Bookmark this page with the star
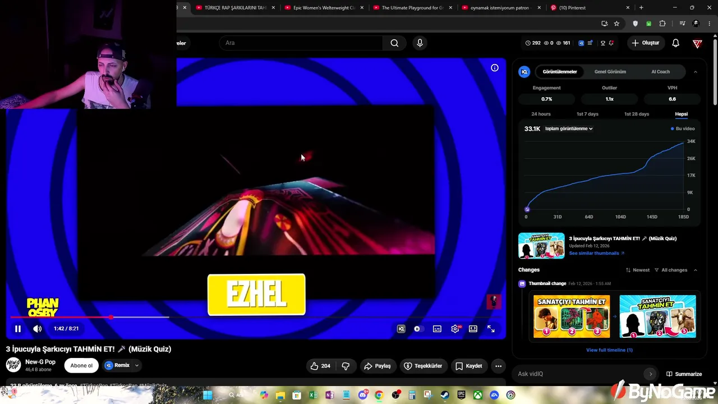718x404 pixels. [x=616, y=24]
